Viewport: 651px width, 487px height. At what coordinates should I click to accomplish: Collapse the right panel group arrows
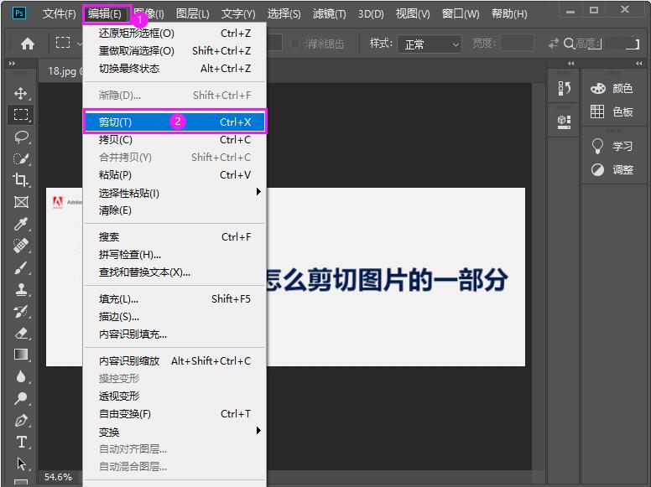639,64
